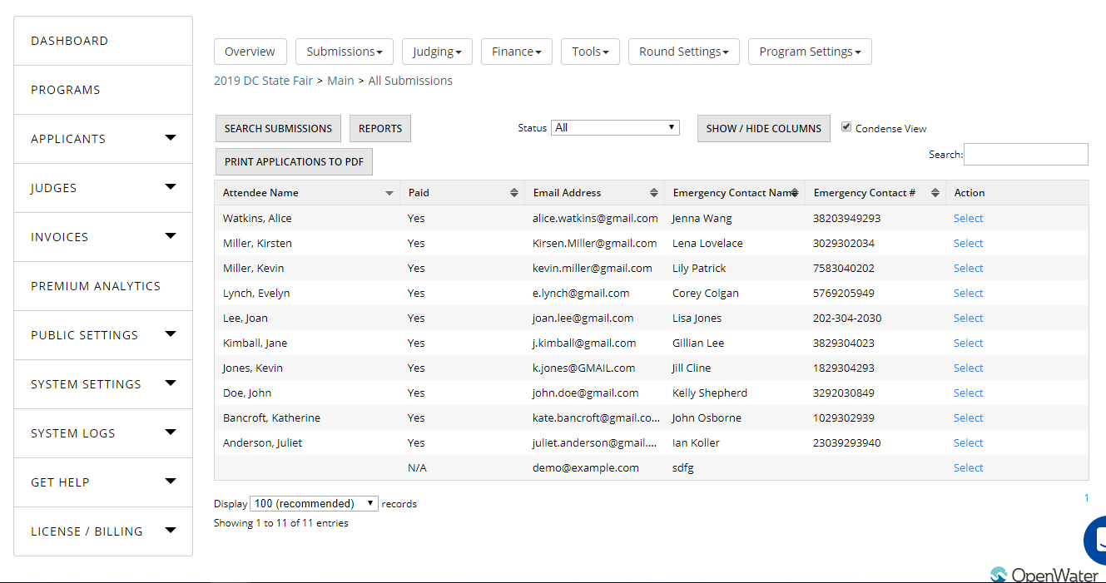Sort the Paid column
The image size is (1106, 583).
coord(514,193)
